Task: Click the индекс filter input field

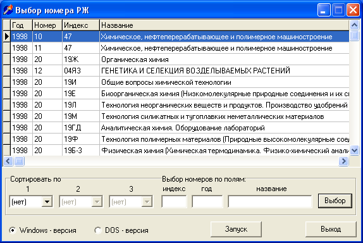Action: [174, 201]
